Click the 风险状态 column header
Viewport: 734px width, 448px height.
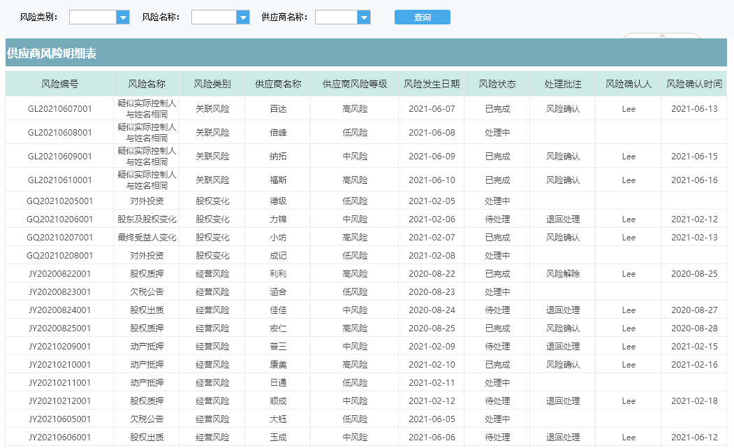(x=497, y=84)
